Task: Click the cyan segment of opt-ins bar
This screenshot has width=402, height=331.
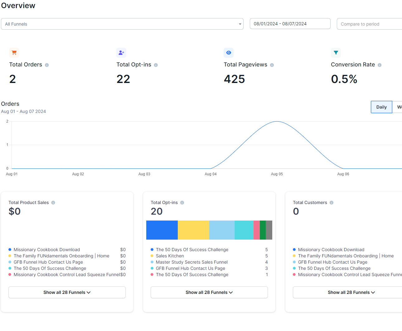Action: pyautogui.click(x=244, y=230)
